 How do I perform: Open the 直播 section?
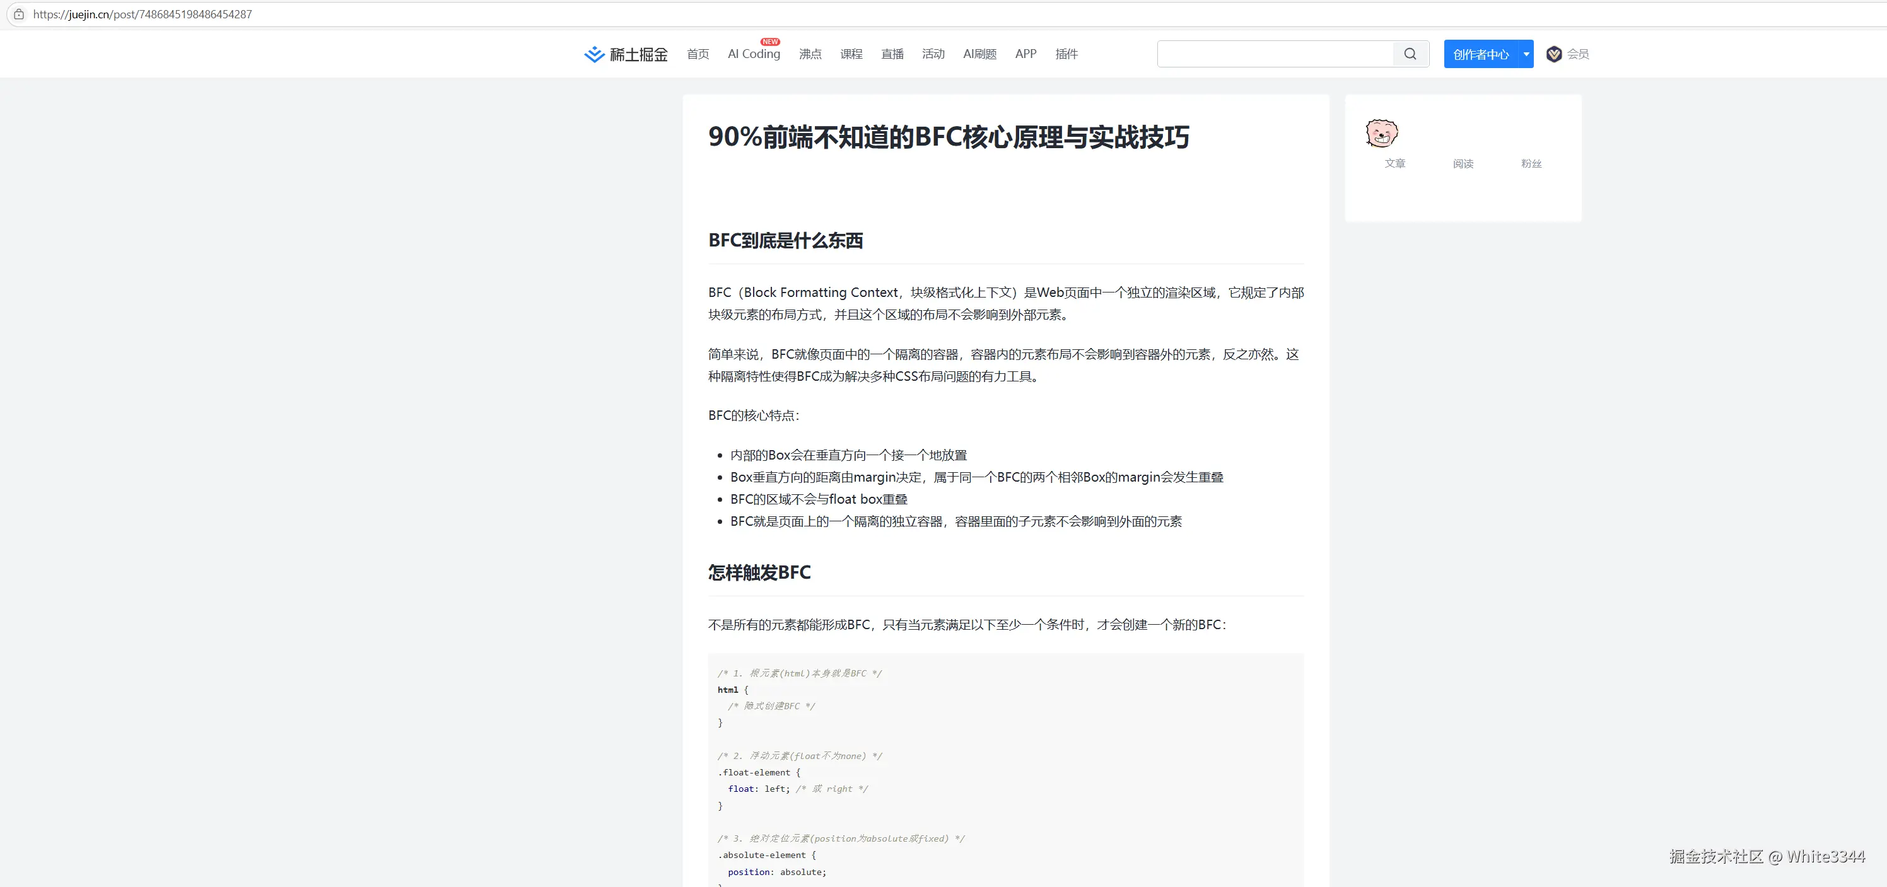[892, 54]
